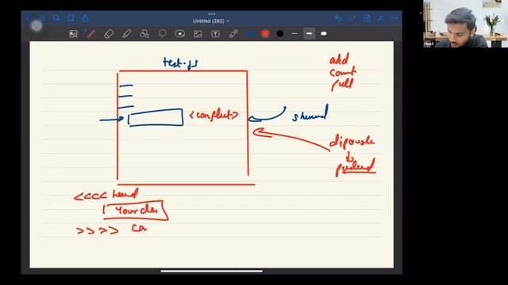Open the search magnifier in notes
The height and width of the screenshot is (285, 508).
[56, 18]
